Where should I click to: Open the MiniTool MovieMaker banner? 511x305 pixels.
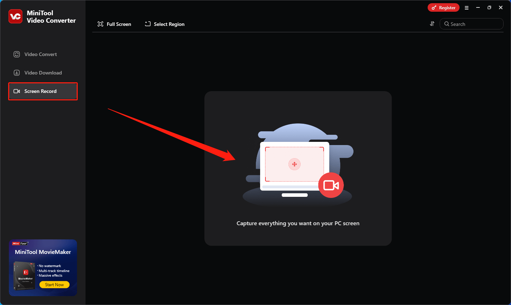click(43, 268)
